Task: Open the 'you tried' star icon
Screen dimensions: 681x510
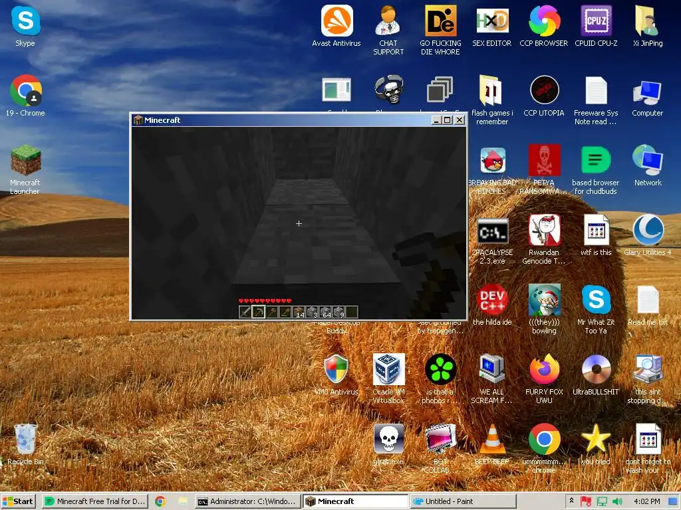Action: tap(596, 445)
